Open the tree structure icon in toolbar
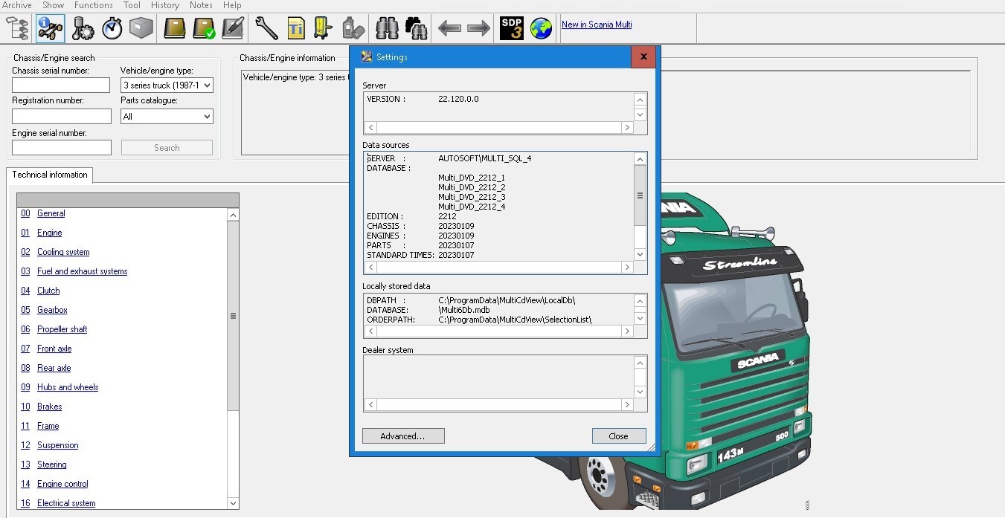The image size is (1005, 518). point(17,28)
